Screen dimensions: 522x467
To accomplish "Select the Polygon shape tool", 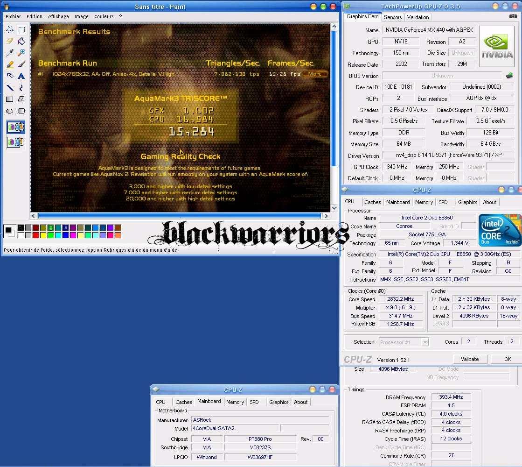I will click(21, 99).
